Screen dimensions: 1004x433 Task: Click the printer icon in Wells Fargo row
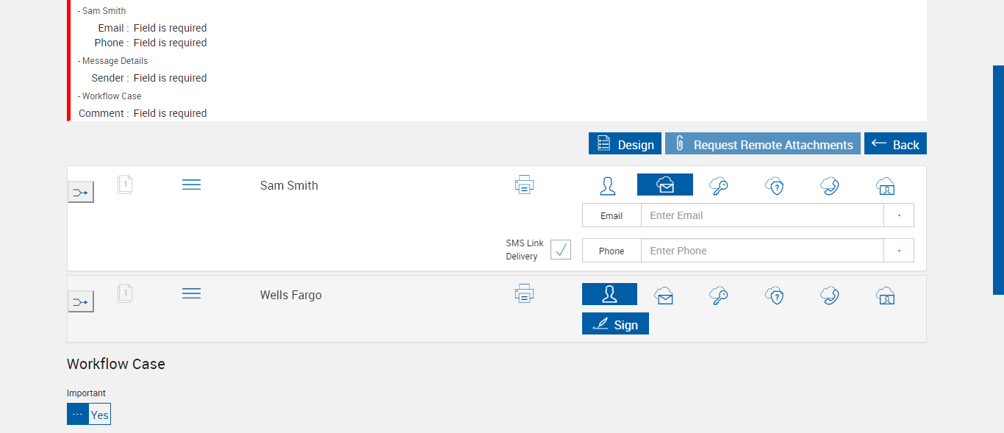(524, 295)
